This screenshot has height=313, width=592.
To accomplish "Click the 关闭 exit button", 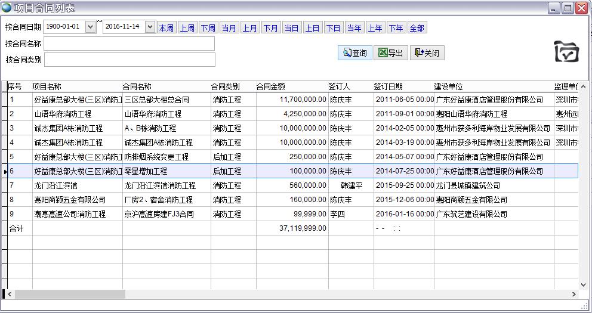I will pyautogui.click(x=427, y=53).
